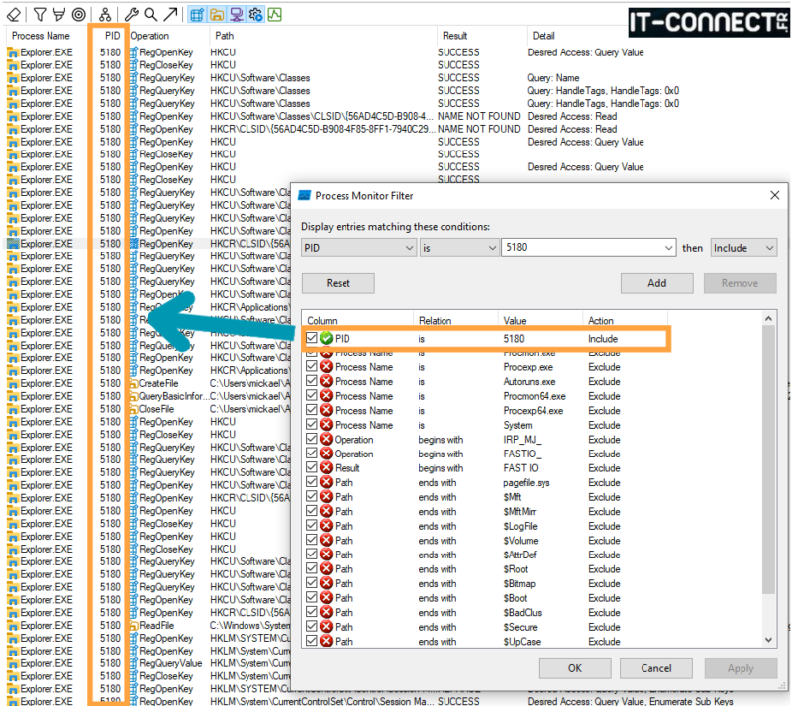The width and height of the screenshot is (792, 706).
Task: Click the Find magnifier icon
Action: tap(150, 14)
